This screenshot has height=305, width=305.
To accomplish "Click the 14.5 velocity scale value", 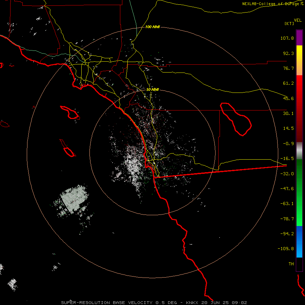I will pos(288,128).
